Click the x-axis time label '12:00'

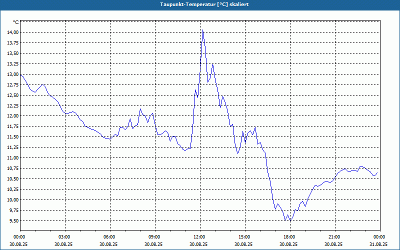[198, 237]
